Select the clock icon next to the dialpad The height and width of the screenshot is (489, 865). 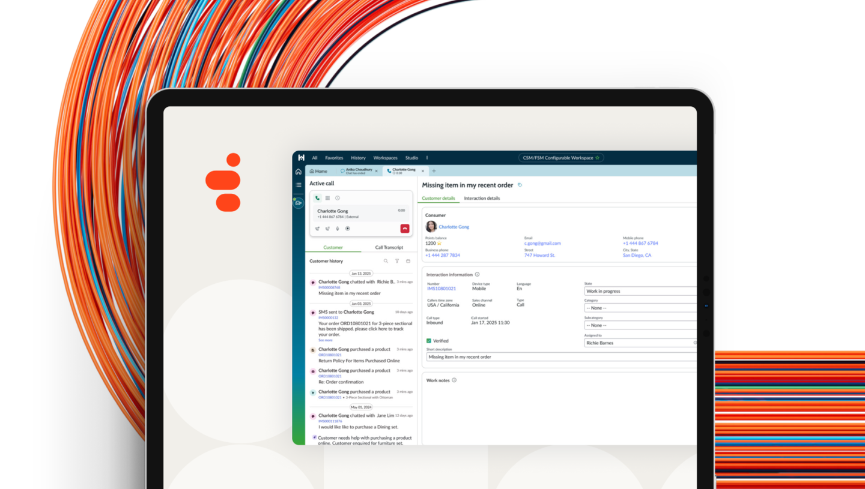338,198
